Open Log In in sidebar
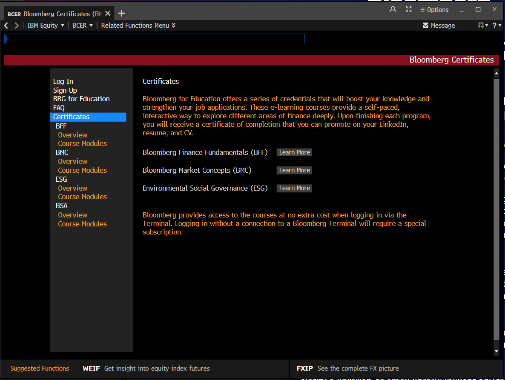 (x=63, y=81)
